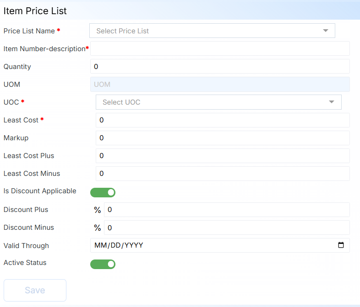Open the Select Price List combo box
Viewport: 360px width, 307px height.
pos(206,31)
